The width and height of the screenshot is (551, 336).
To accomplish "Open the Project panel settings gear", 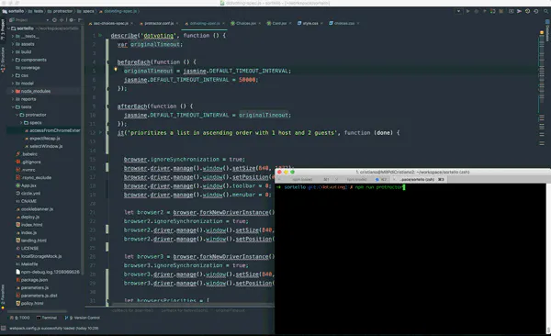I will click(72, 20).
